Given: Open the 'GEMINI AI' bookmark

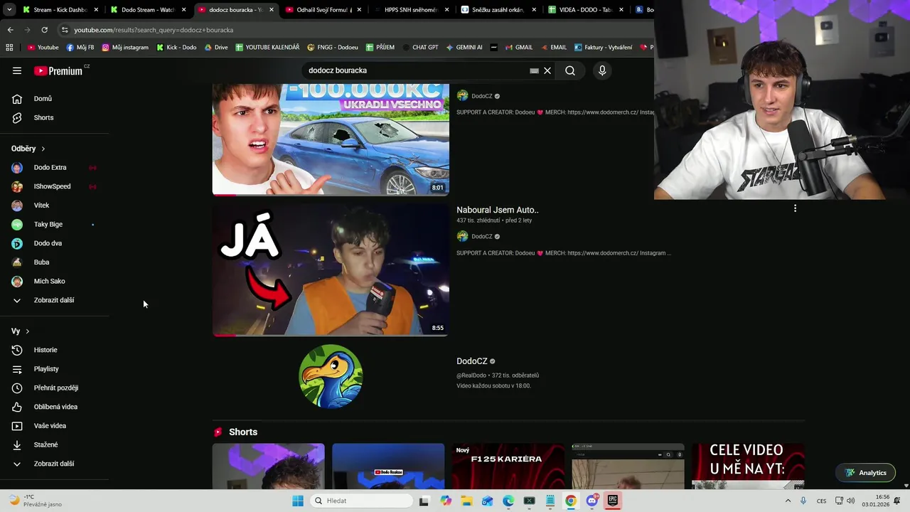Looking at the screenshot, I should pos(464,48).
